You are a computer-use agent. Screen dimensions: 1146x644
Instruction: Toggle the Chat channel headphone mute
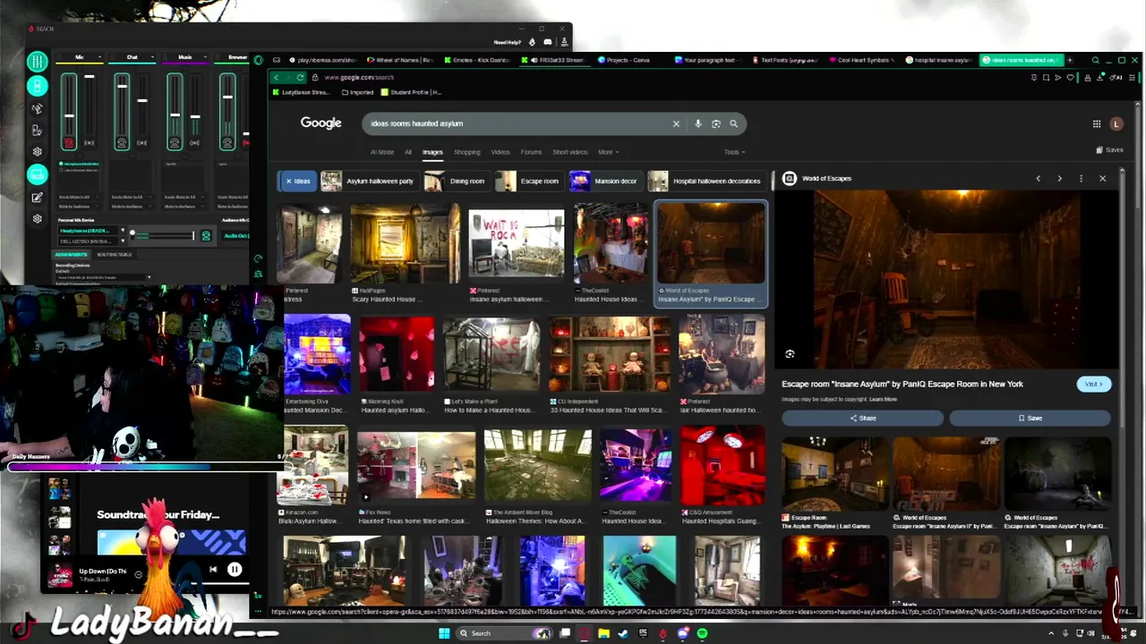click(x=122, y=143)
